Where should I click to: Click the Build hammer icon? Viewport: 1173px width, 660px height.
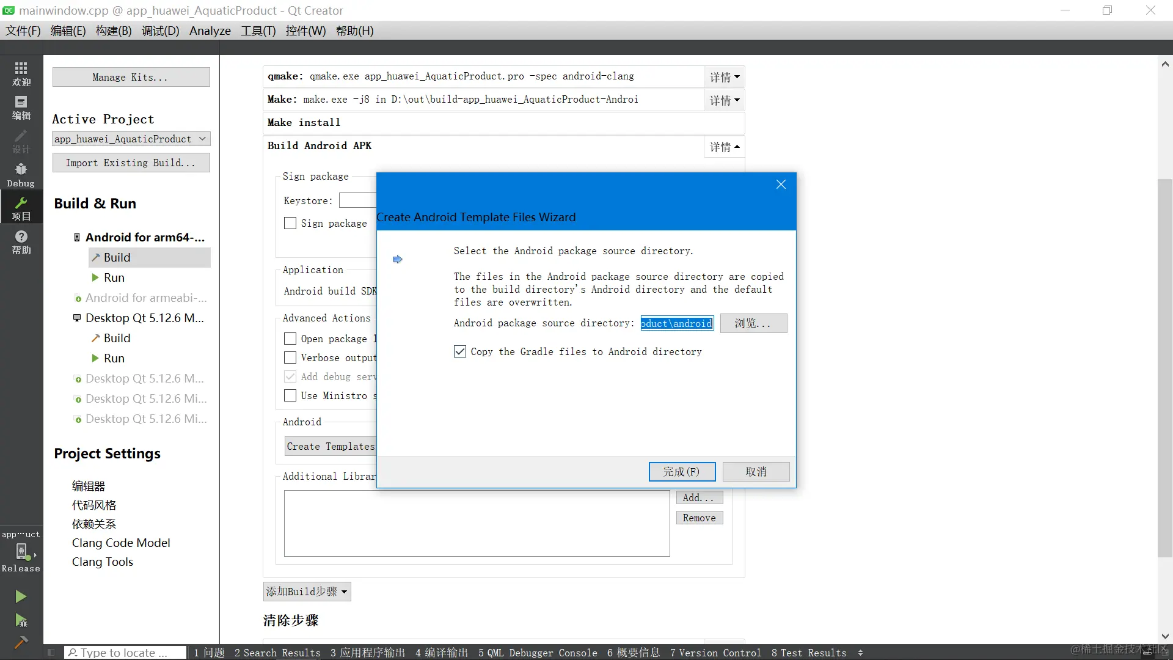click(x=21, y=642)
